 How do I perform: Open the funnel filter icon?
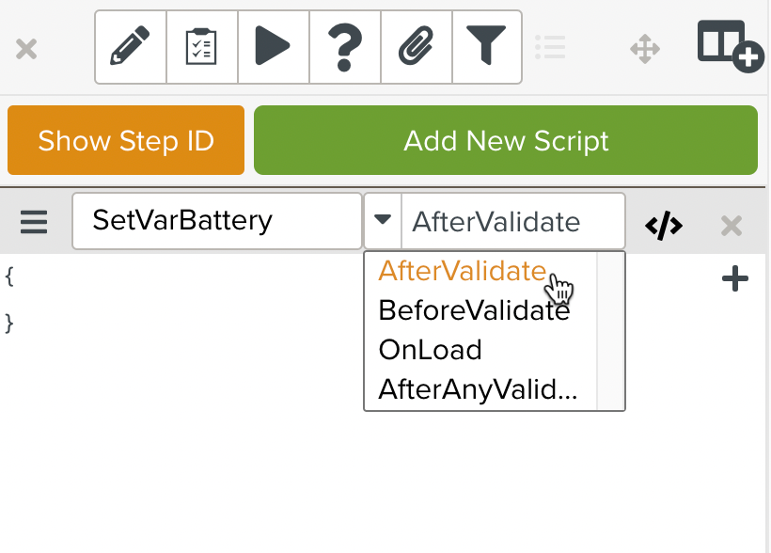click(486, 47)
